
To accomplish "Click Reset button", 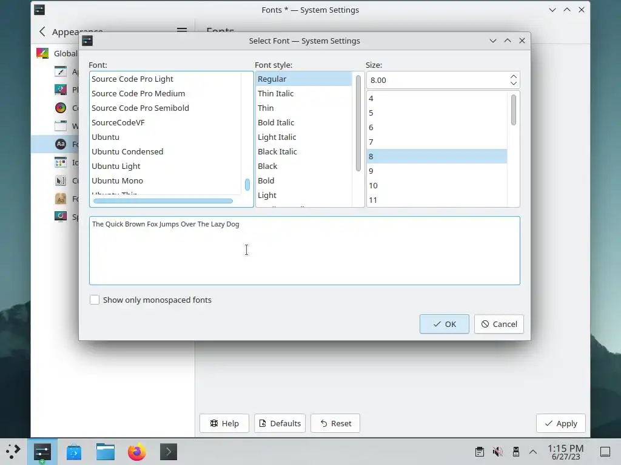I will (x=335, y=423).
